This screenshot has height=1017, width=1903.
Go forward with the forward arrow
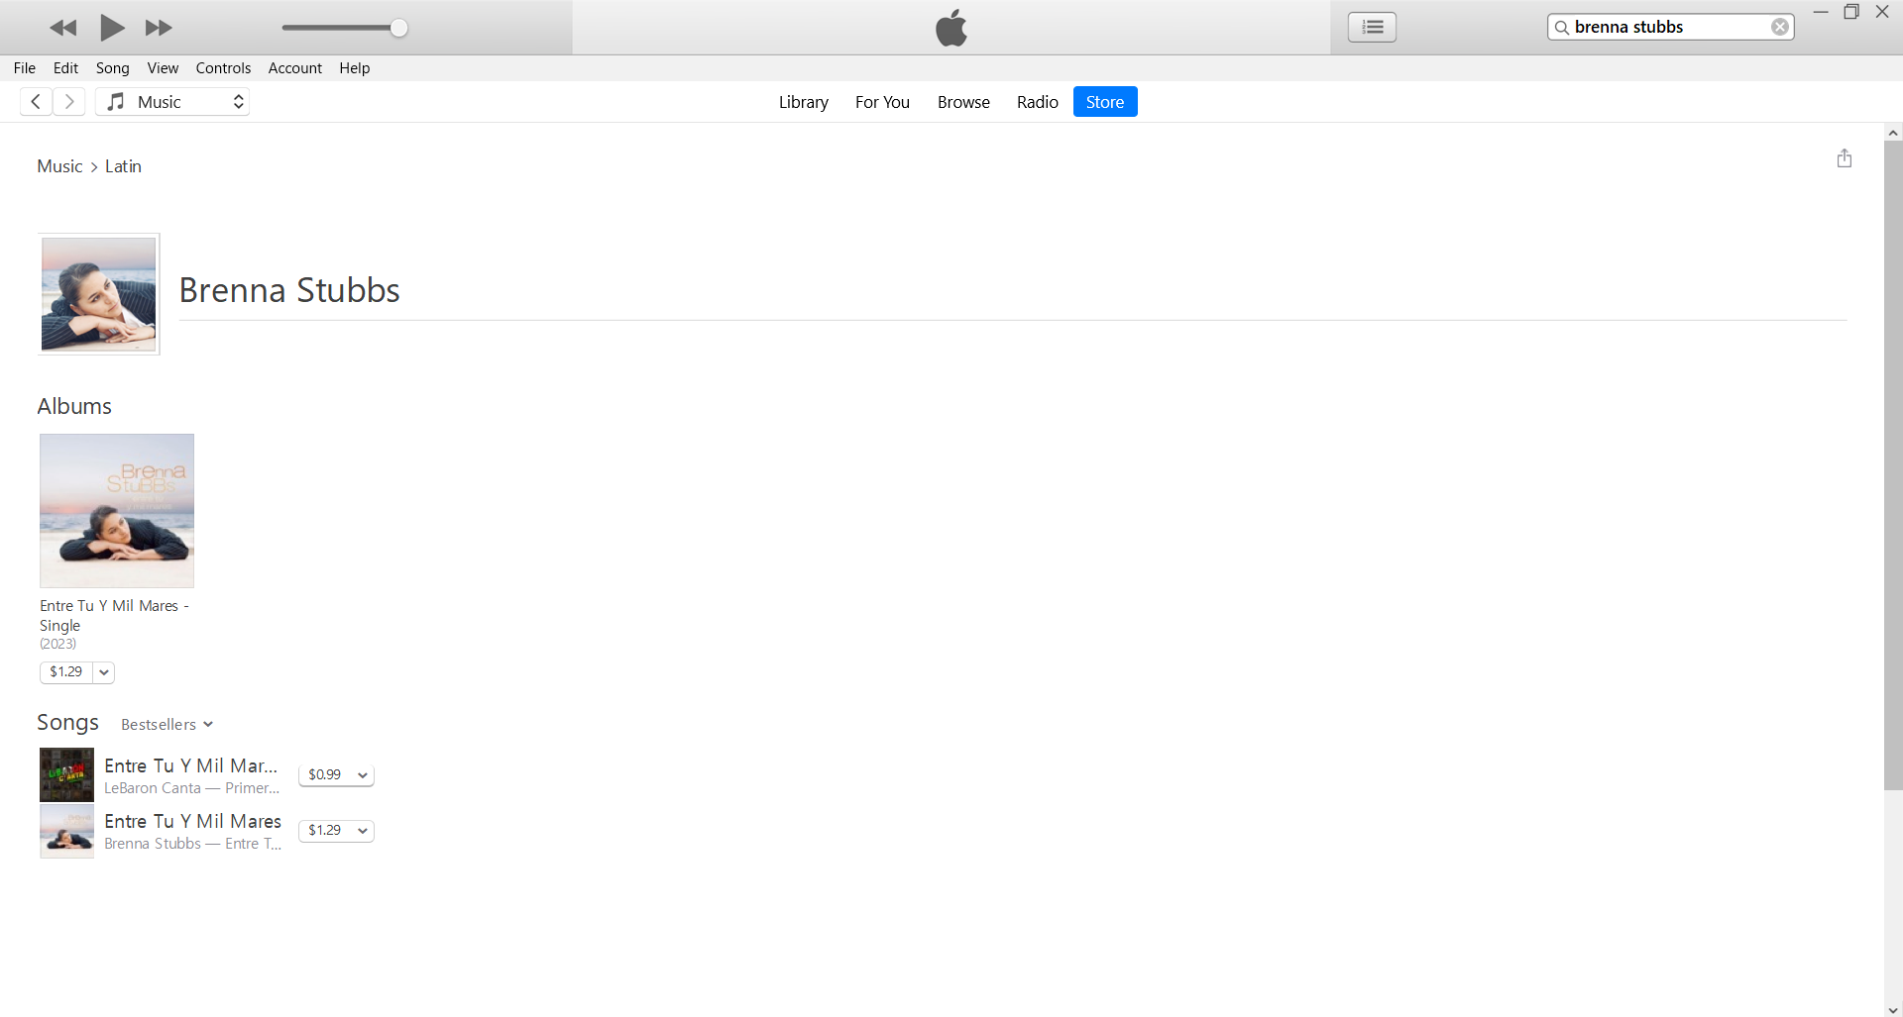point(69,102)
